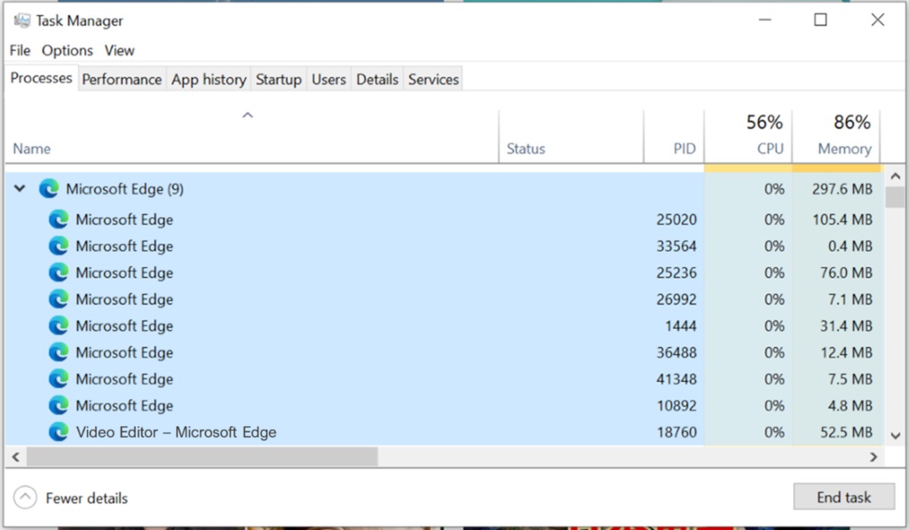Collapse the Microsoft Edge (9) process group

20,188
